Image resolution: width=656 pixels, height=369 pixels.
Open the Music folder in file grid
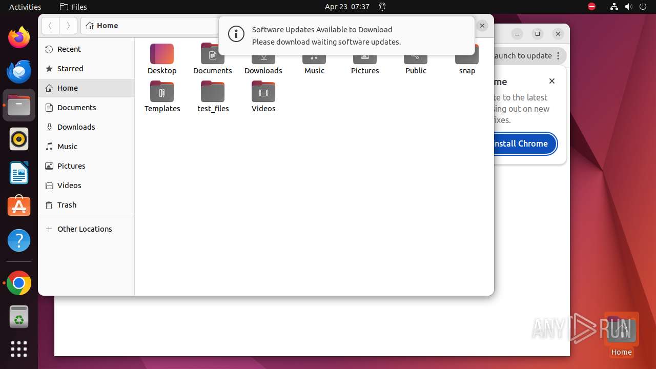pyautogui.click(x=314, y=58)
